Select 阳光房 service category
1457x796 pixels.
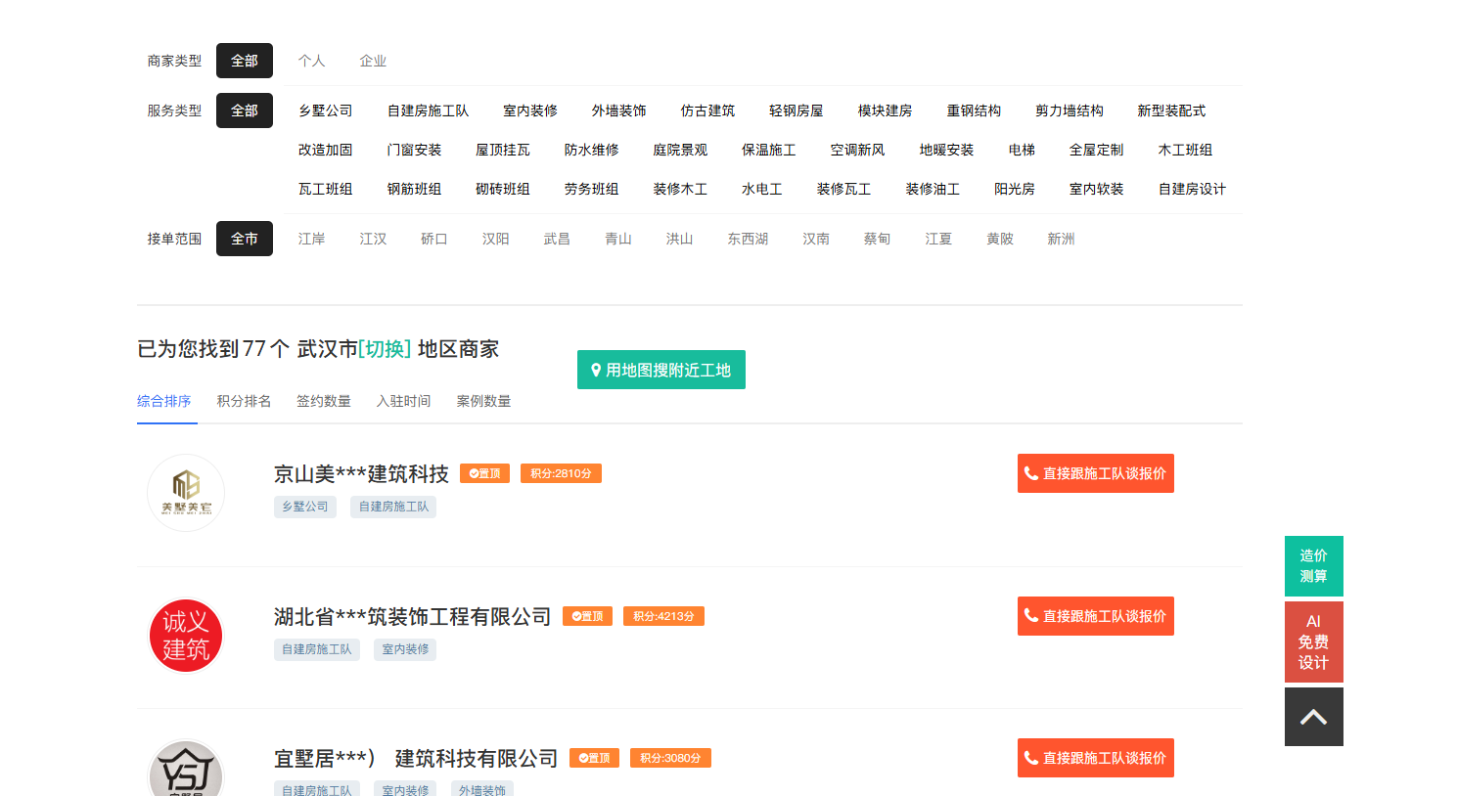tap(1015, 189)
